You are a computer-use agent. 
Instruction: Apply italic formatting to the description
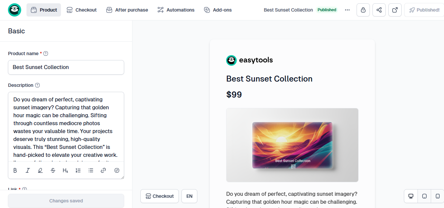(x=28, y=170)
